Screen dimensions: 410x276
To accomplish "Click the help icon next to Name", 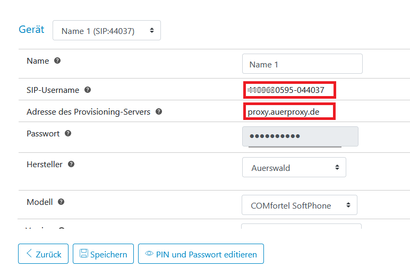I will pos(57,61).
